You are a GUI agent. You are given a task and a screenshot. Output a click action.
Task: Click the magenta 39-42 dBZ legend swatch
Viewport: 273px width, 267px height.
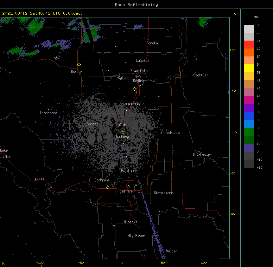(x=249, y=100)
